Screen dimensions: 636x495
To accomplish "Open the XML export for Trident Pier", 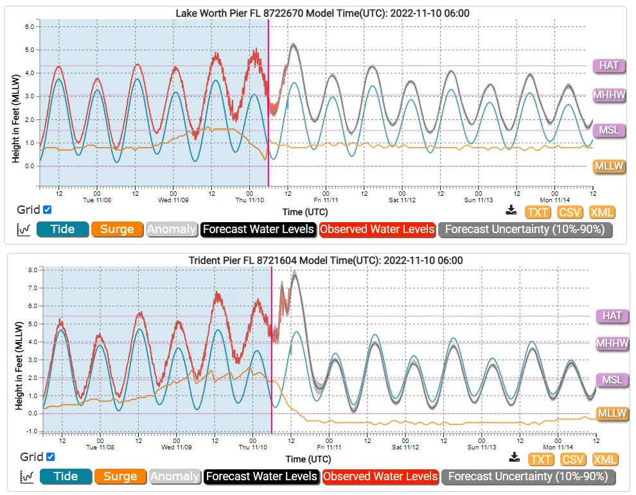I will pyautogui.click(x=605, y=459).
